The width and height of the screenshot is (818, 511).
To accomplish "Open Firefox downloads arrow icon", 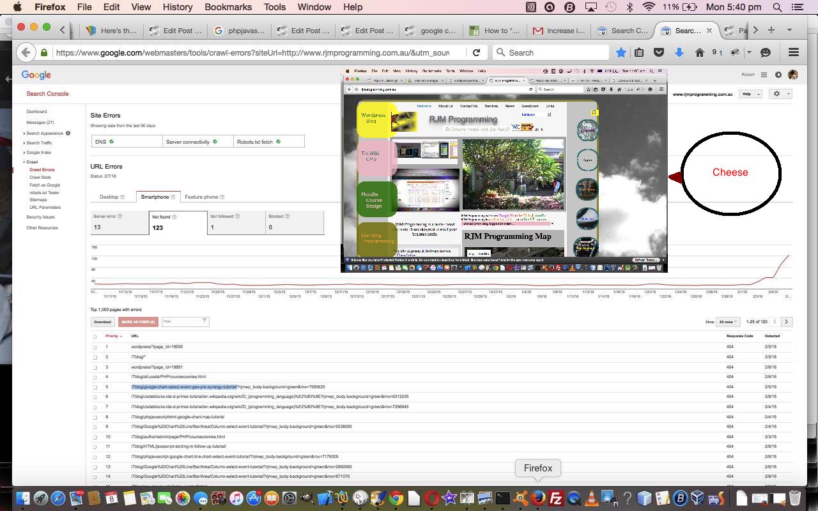I will 679,52.
